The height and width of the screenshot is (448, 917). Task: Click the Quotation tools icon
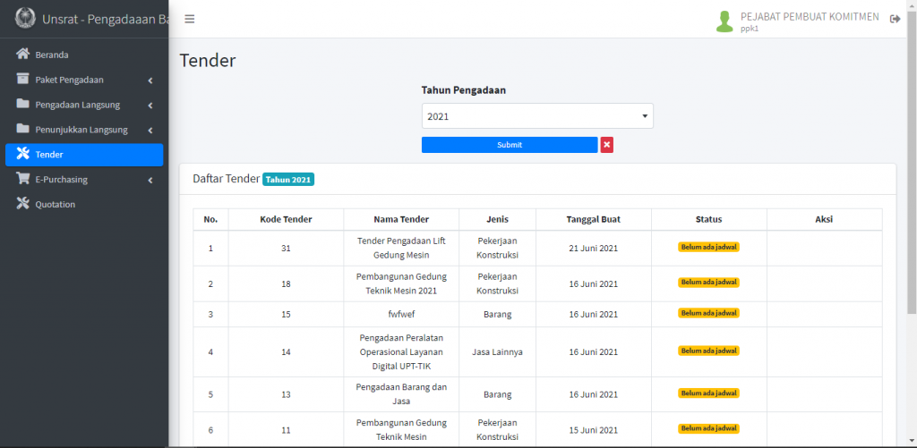[x=23, y=204]
